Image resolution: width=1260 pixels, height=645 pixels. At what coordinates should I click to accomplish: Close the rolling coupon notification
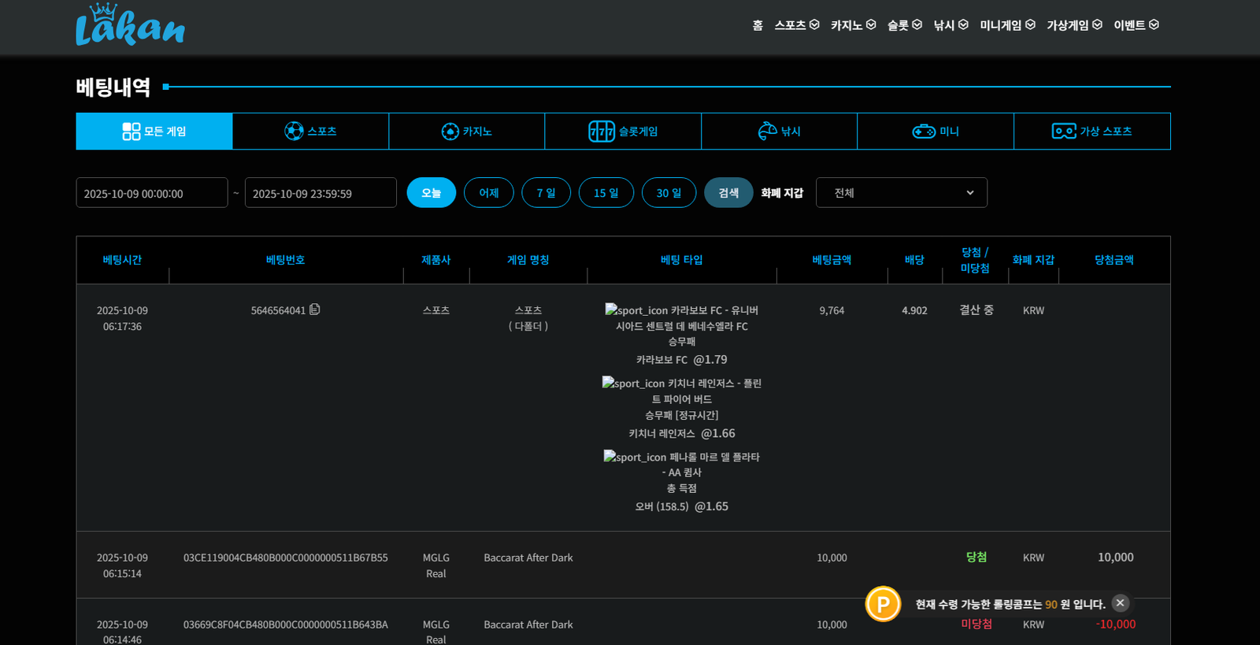click(1120, 603)
